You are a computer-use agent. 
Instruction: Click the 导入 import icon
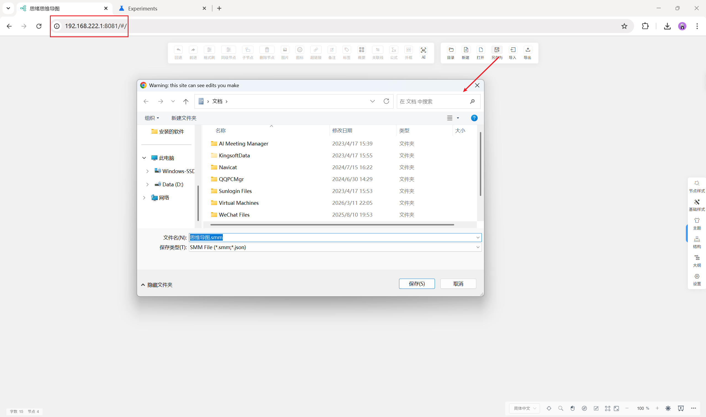pos(513,50)
